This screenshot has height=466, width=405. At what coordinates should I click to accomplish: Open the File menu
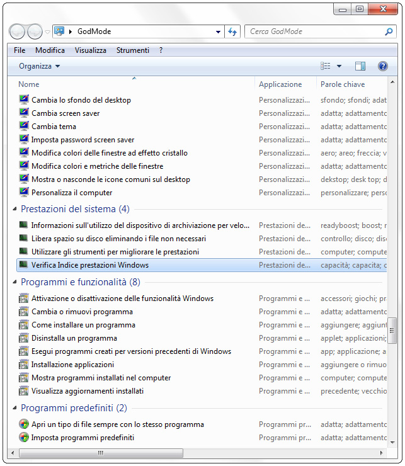[x=20, y=50]
